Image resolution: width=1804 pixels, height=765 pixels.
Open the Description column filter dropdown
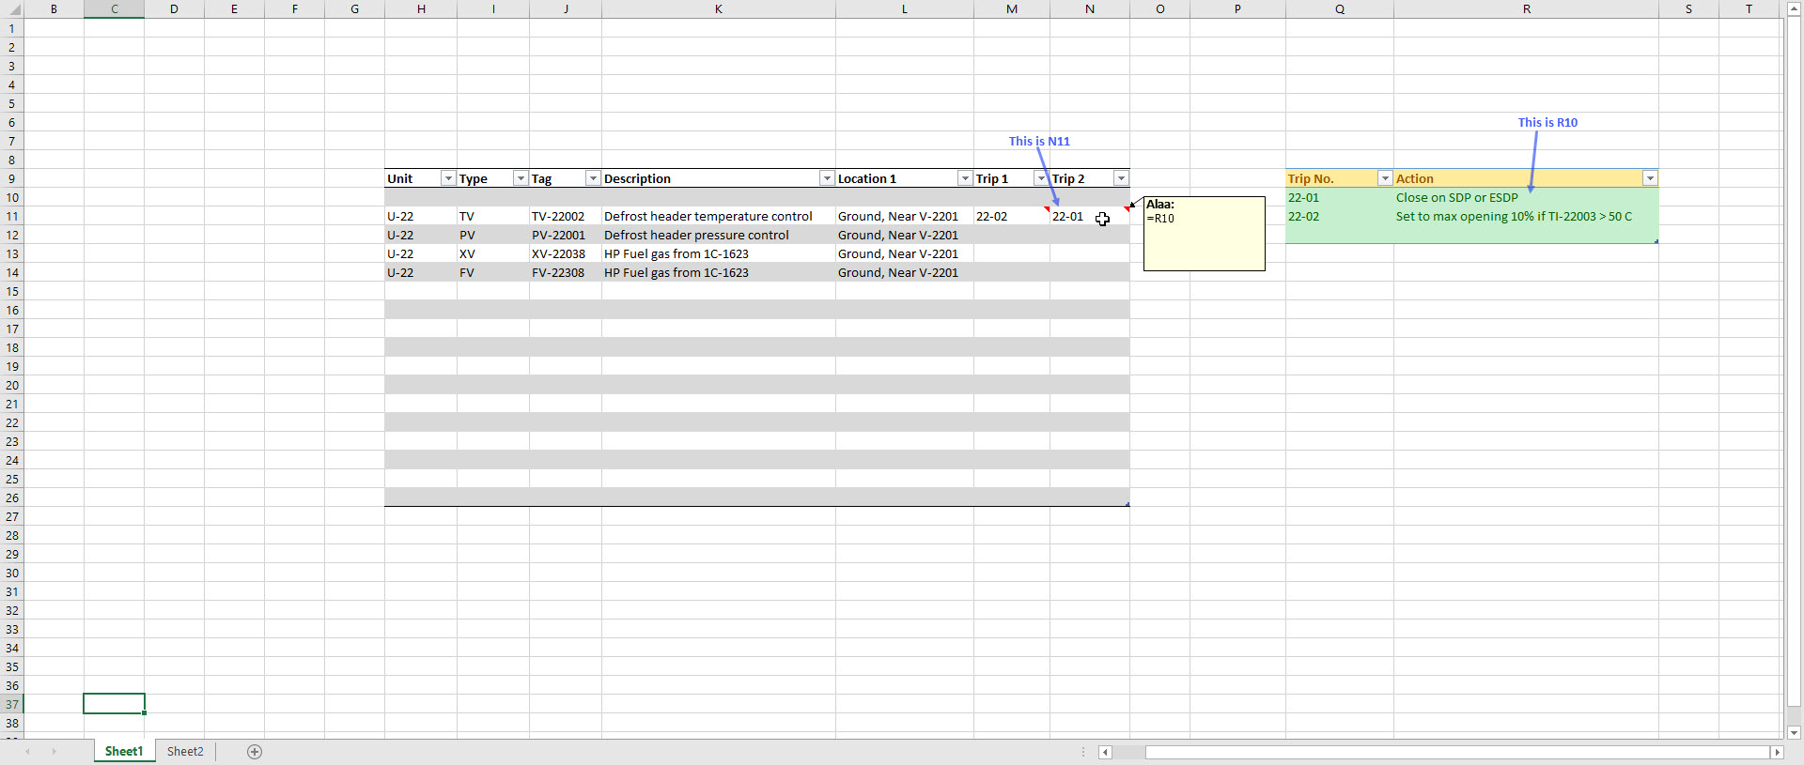827,178
